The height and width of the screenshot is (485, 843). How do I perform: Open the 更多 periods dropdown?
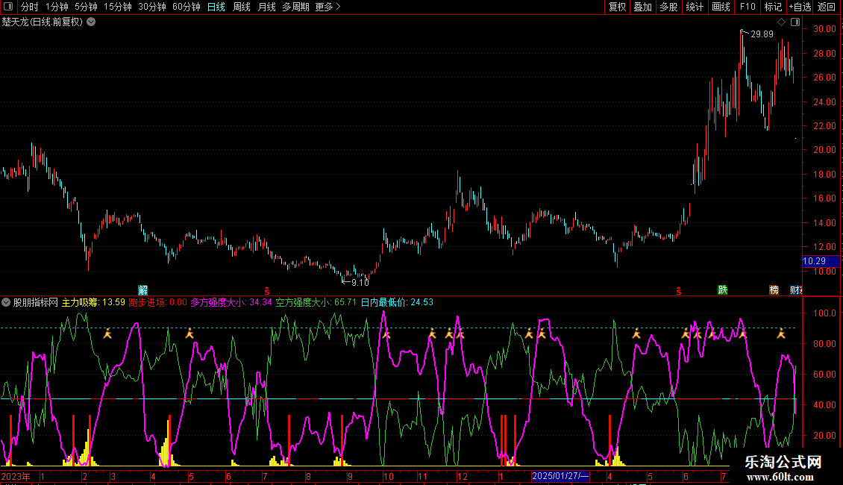coord(328,7)
